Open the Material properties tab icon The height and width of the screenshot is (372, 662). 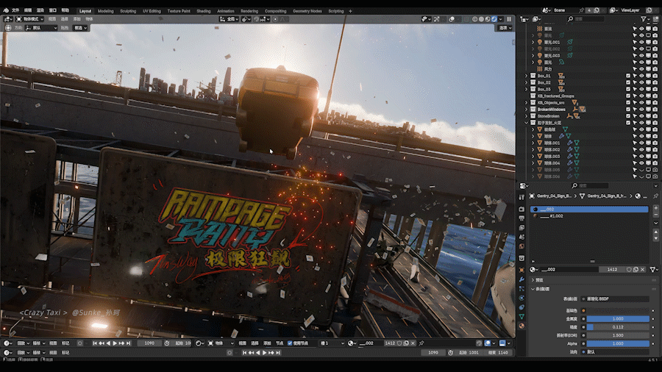(522, 326)
